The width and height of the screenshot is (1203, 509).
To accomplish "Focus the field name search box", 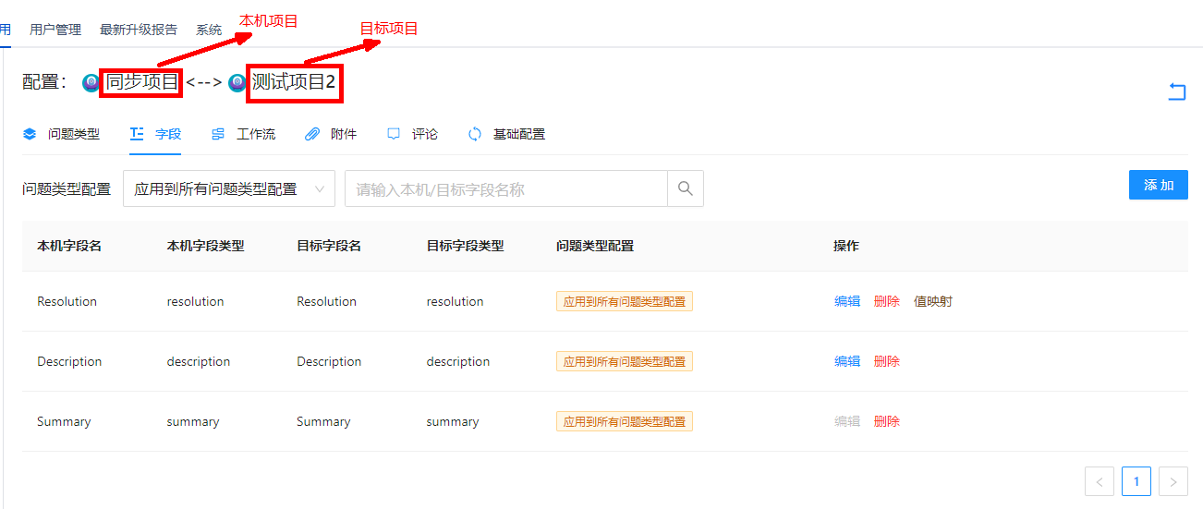I will (x=505, y=188).
